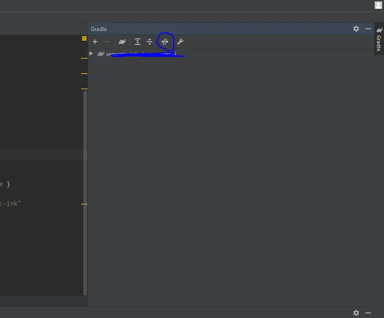Select the user account icon at top right
The image size is (384, 318).
[378, 5]
